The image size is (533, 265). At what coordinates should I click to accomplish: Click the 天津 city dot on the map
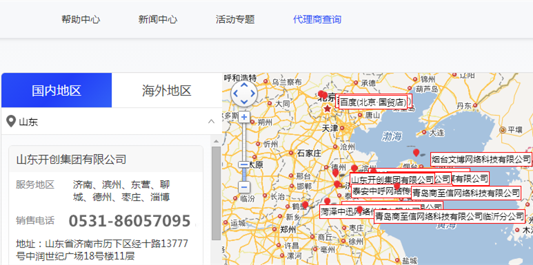coord(342,128)
